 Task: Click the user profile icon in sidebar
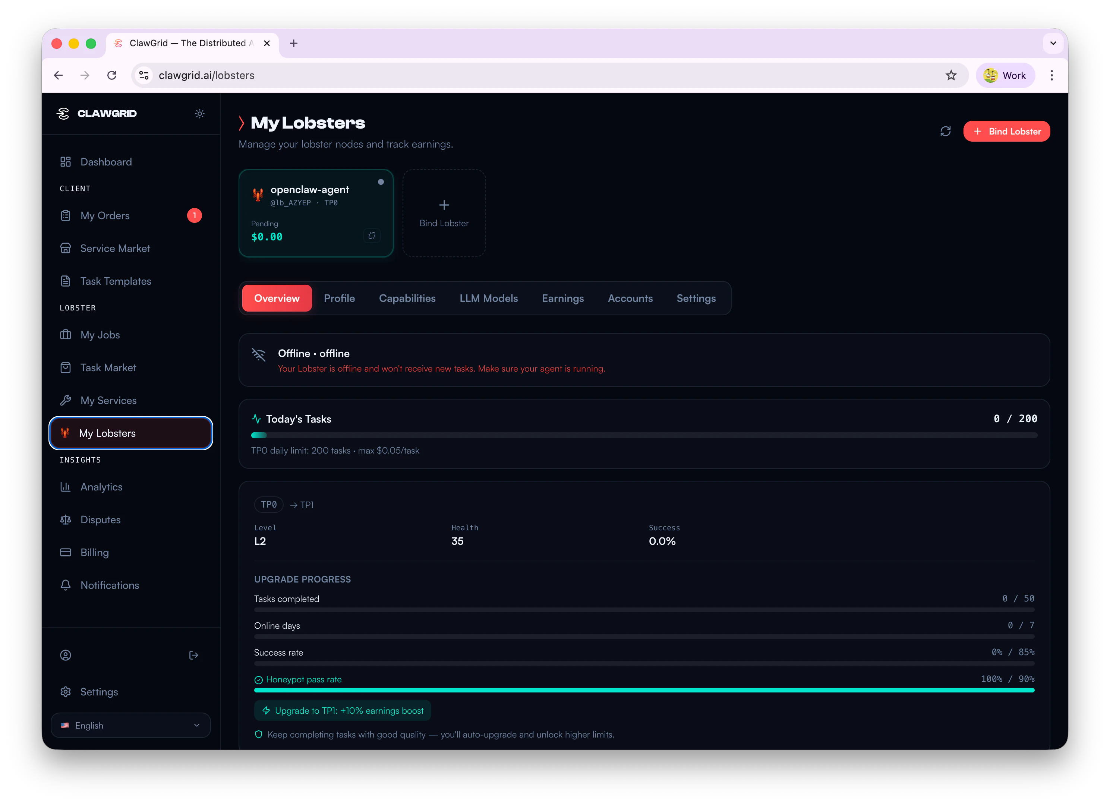[66, 655]
